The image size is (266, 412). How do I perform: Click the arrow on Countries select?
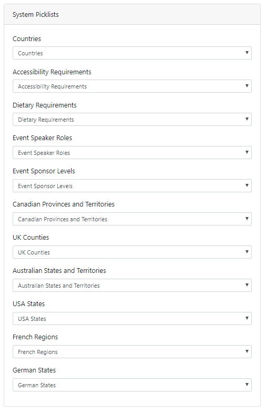[x=247, y=53]
